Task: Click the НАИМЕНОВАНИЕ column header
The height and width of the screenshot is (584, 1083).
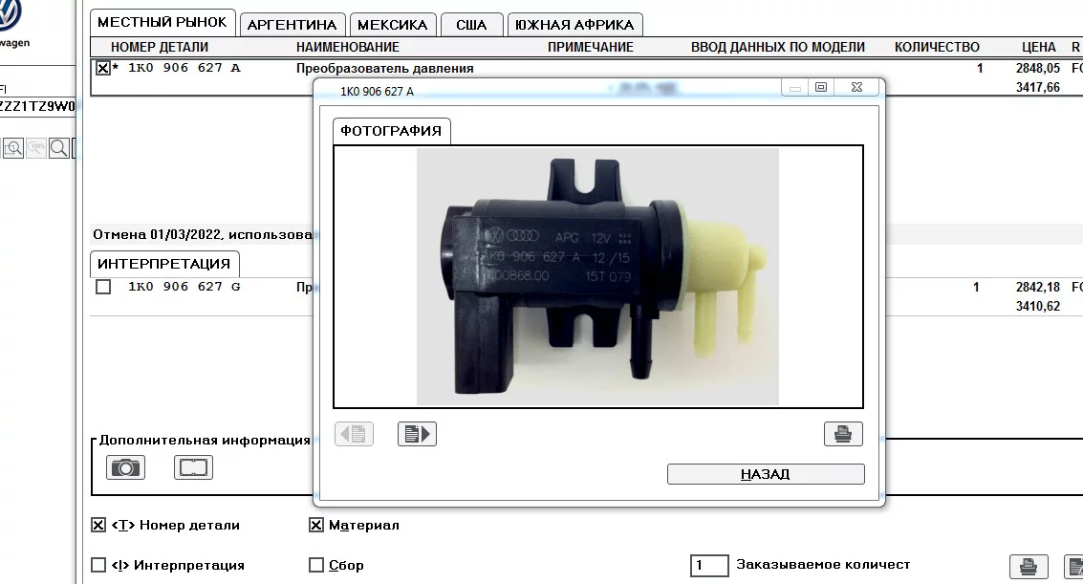Action: (347, 47)
